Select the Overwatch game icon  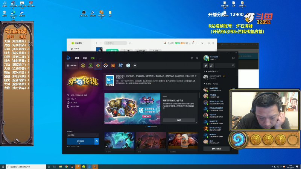pyautogui.click(x=105, y=65)
